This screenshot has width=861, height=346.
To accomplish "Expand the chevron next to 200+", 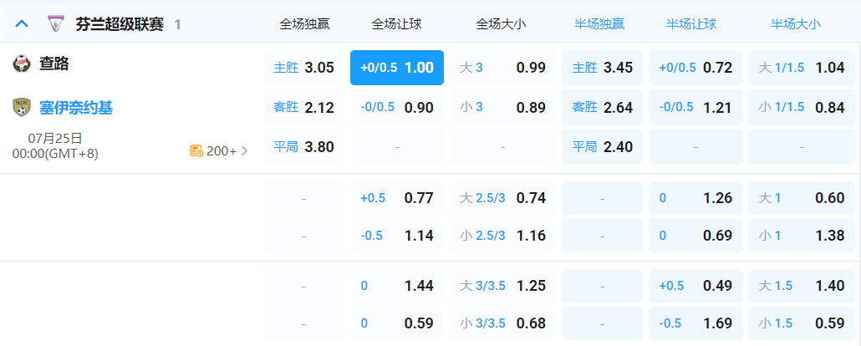I will [x=245, y=150].
